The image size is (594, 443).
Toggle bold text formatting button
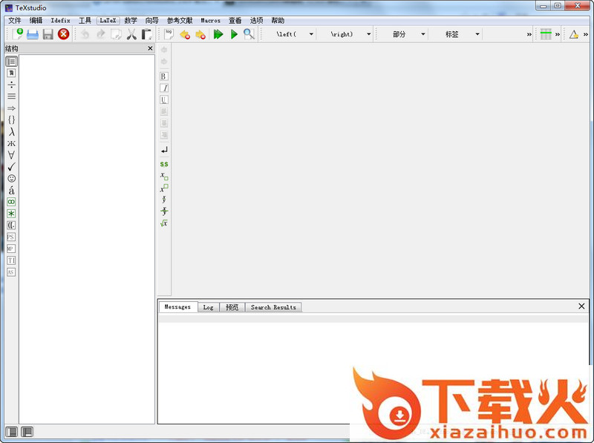click(164, 76)
